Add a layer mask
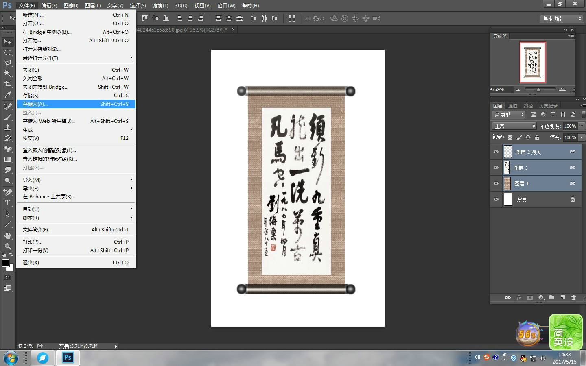 (530, 298)
